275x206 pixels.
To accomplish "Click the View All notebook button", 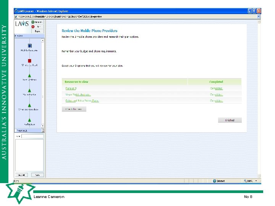I will 21,175.
